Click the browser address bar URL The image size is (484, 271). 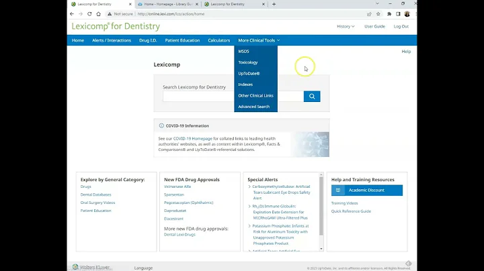pos(171,14)
